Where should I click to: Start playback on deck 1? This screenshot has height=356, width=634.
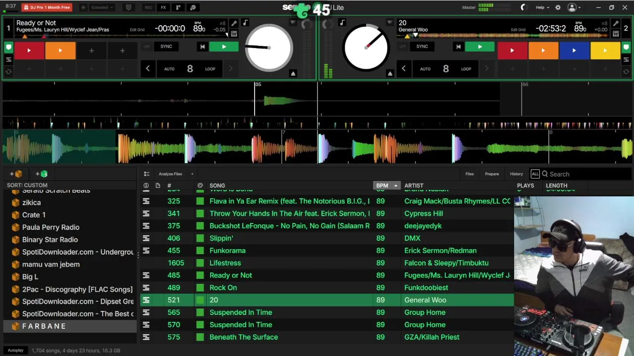(224, 46)
